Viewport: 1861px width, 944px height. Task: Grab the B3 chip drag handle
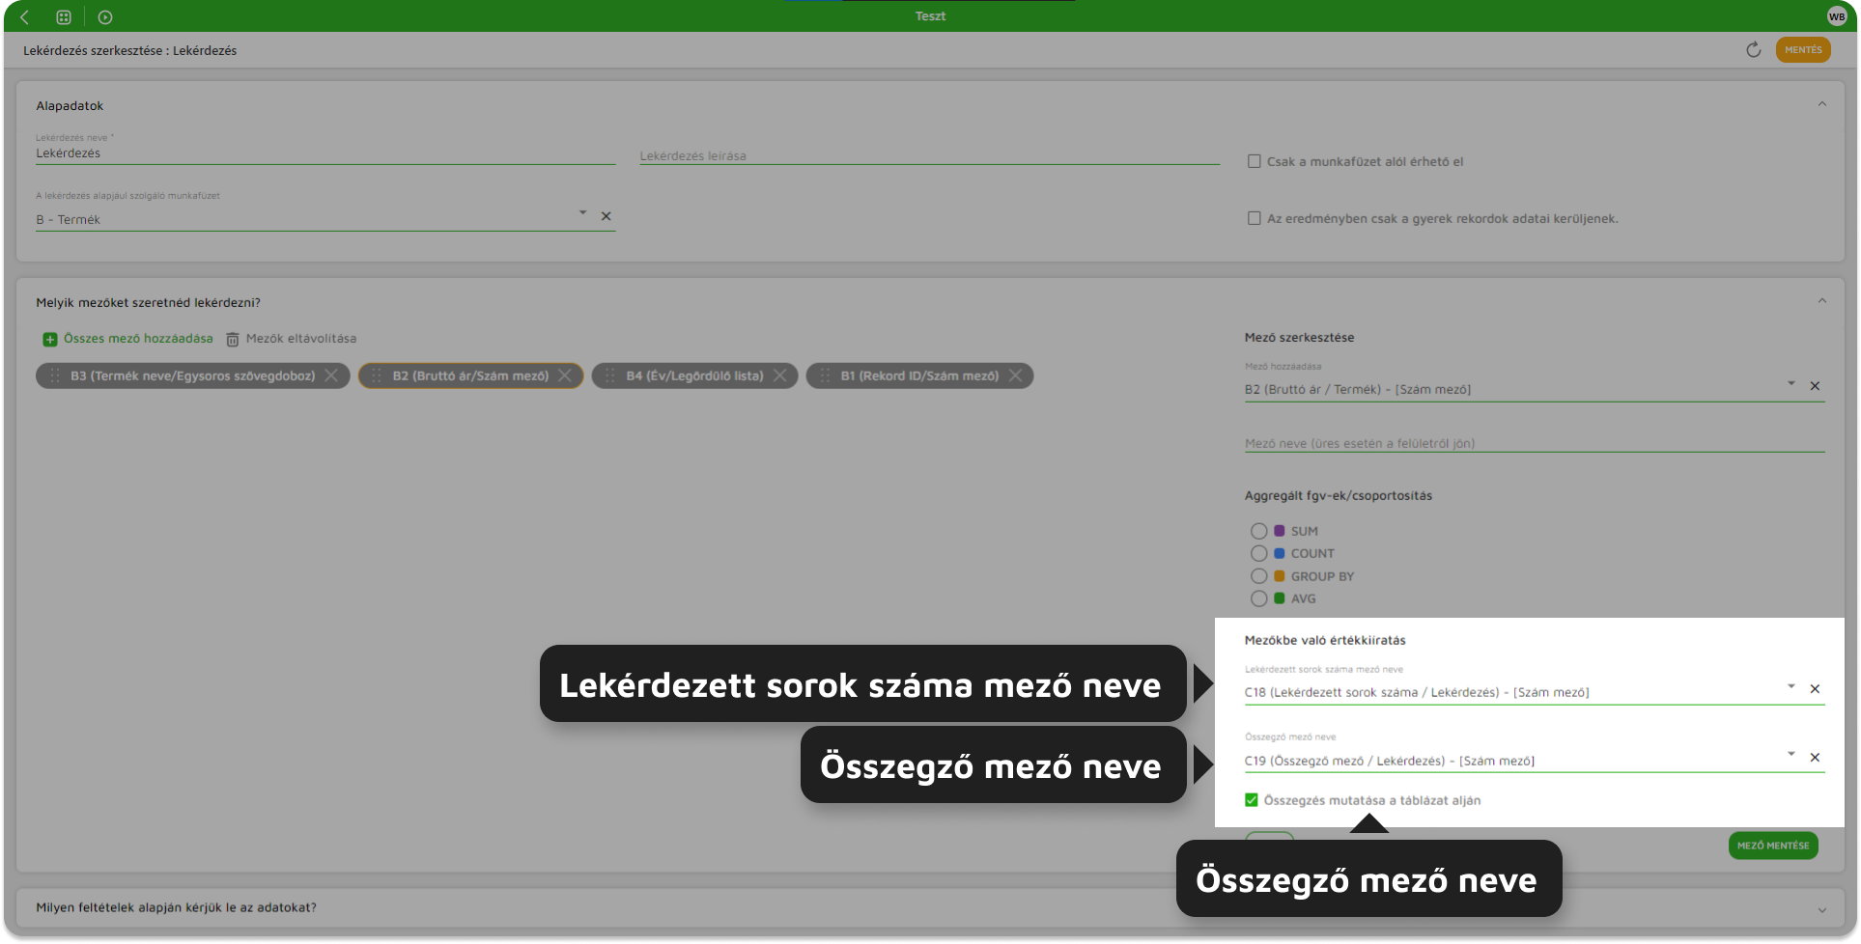[54, 376]
